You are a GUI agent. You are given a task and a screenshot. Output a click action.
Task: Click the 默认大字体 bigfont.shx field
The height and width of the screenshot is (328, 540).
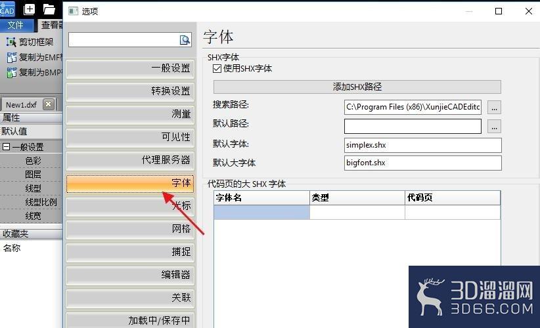click(x=422, y=163)
